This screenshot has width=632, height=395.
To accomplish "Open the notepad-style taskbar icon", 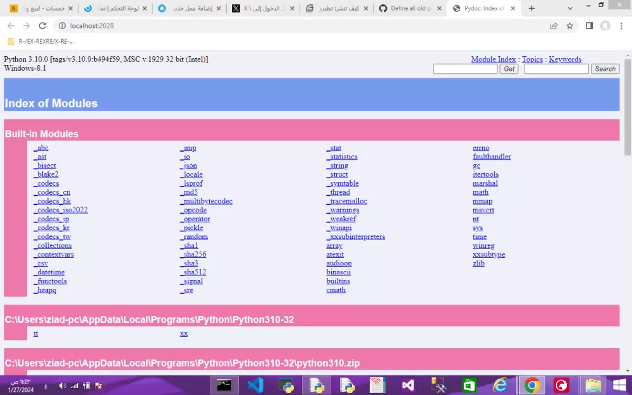I will (x=377, y=386).
